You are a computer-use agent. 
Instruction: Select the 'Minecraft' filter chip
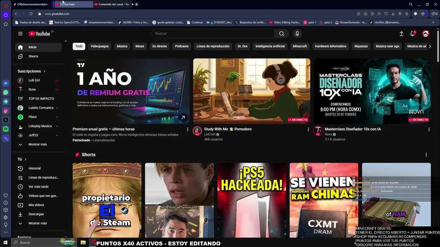300,46
